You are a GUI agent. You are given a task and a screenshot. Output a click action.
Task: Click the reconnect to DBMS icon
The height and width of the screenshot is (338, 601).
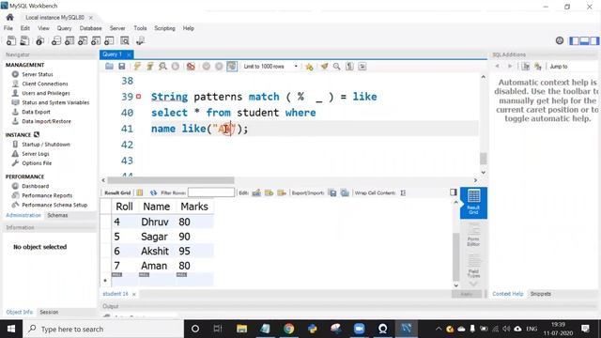coord(140,40)
